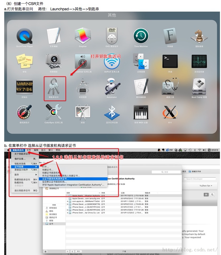The width and height of the screenshot is (221, 255).
Task: Launch Boot Camp Assistant
Action: click(199, 86)
